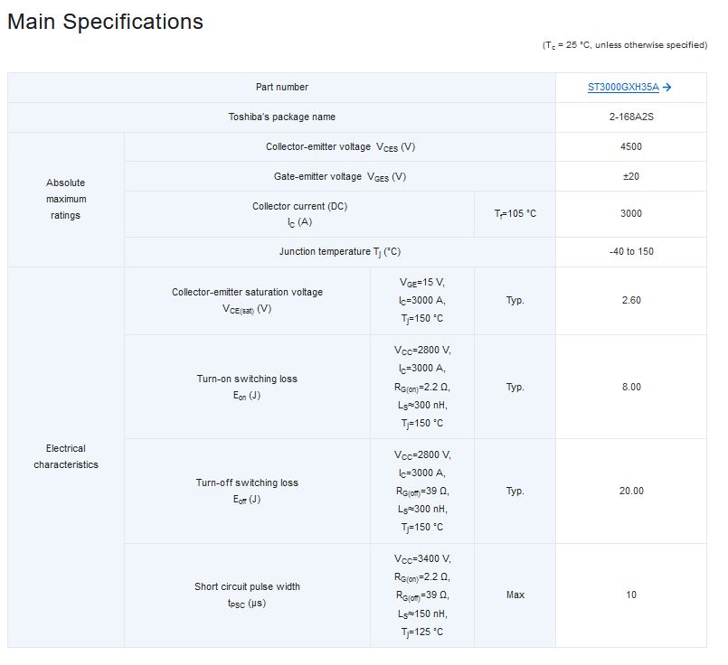Select the 2.60 saturation voltage value
The width and height of the screenshot is (728, 665).
631,301
